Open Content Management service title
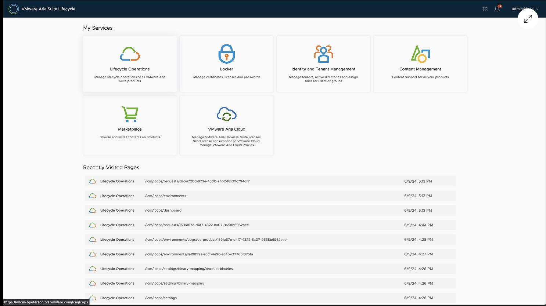 pos(420,69)
